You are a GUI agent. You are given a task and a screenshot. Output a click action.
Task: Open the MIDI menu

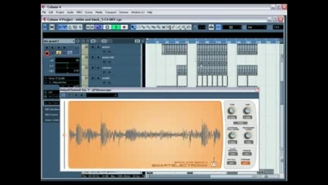79,12
